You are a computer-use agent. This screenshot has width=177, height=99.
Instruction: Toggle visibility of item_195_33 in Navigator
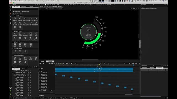click(x=30, y=82)
